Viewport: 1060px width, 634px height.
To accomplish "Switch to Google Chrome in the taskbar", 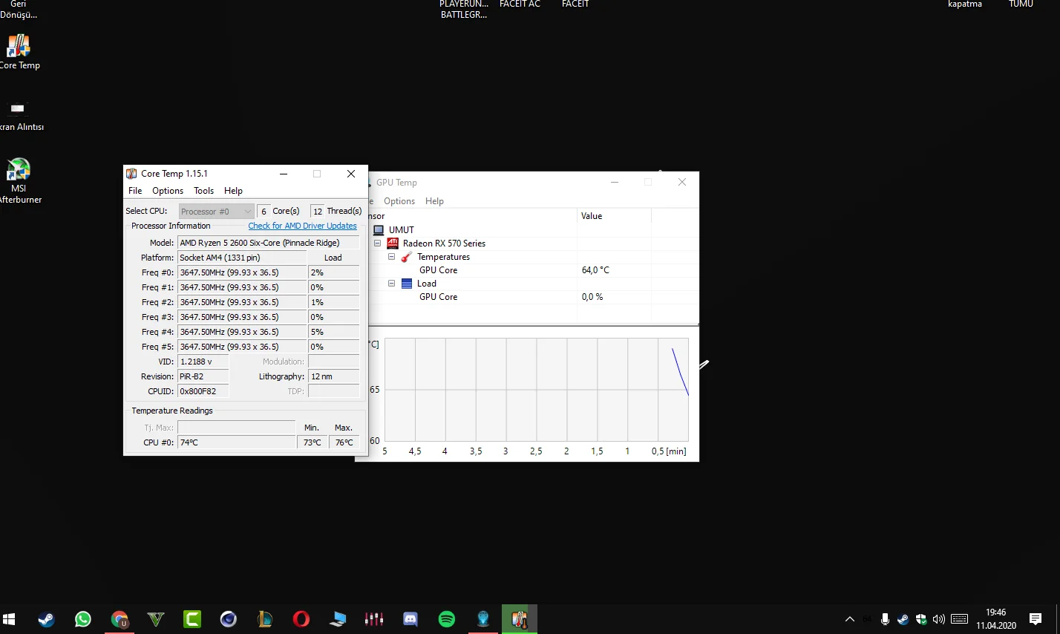I will click(120, 619).
